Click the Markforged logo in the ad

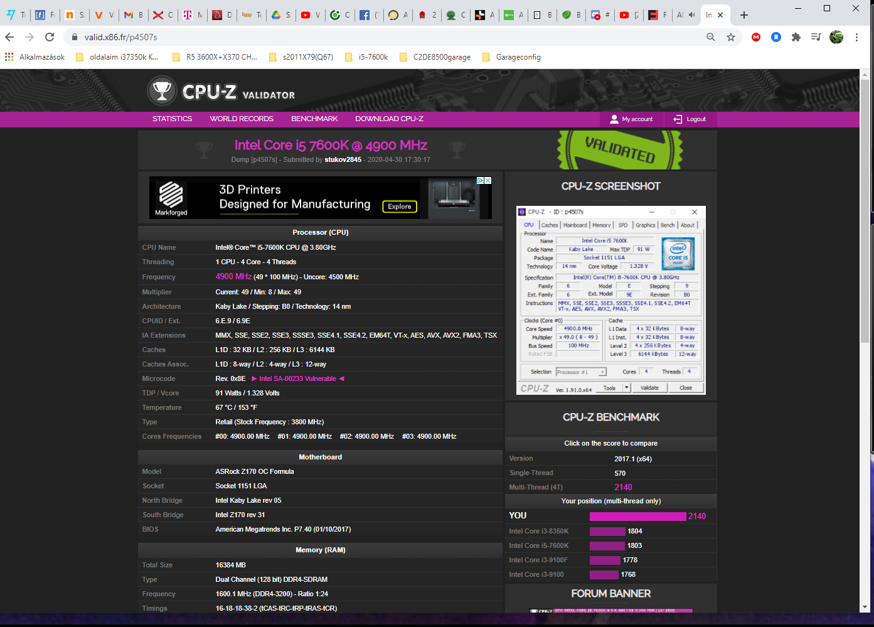[171, 198]
